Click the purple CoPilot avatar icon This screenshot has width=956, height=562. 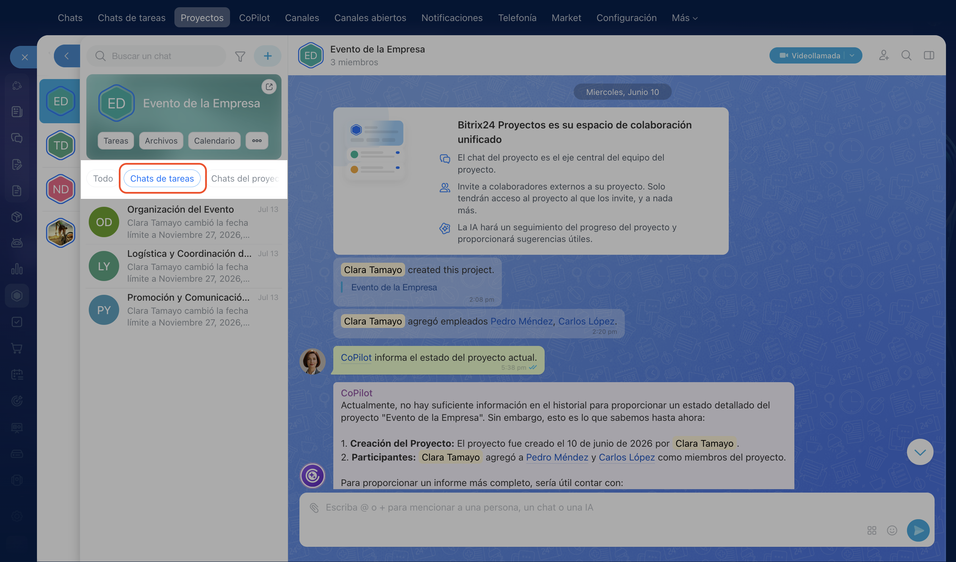pyautogui.click(x=313, y=476)
